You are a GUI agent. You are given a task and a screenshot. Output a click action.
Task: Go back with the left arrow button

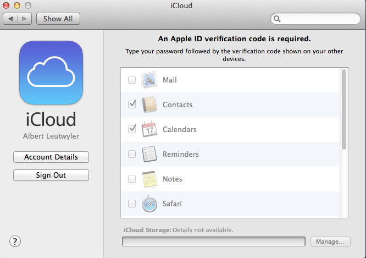pyautogui.click(x=10, y=19)
